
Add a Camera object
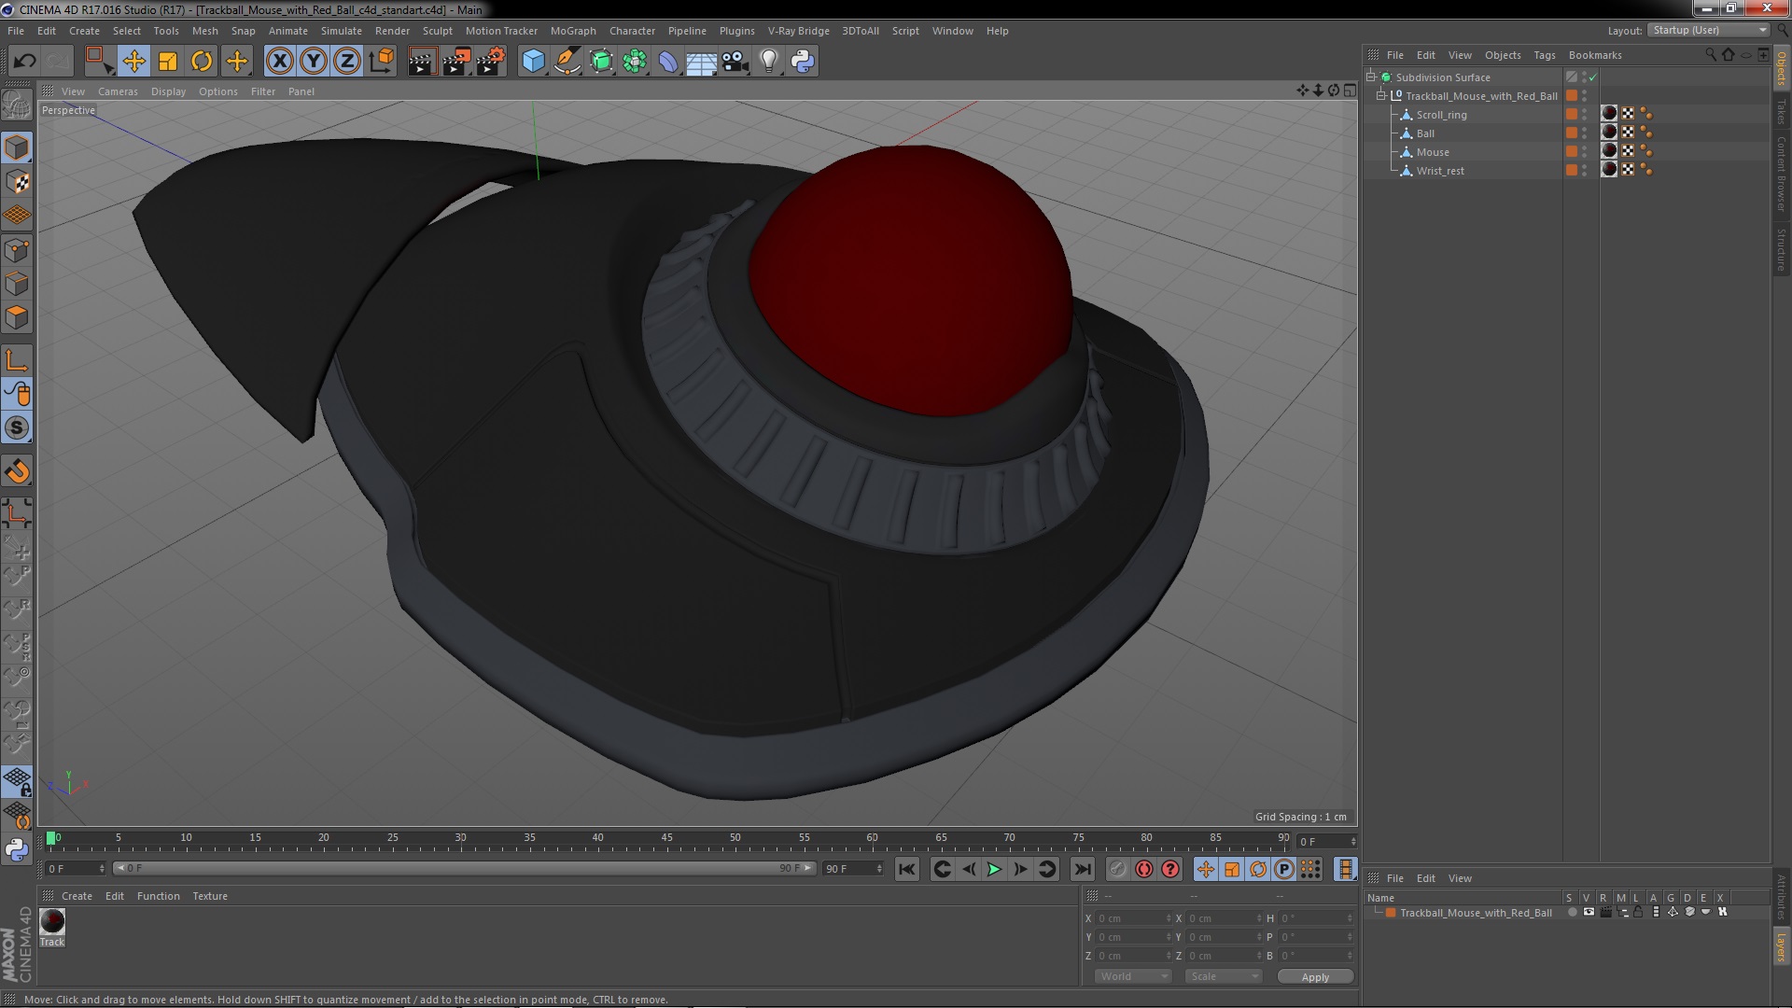(x=735, y=62)
